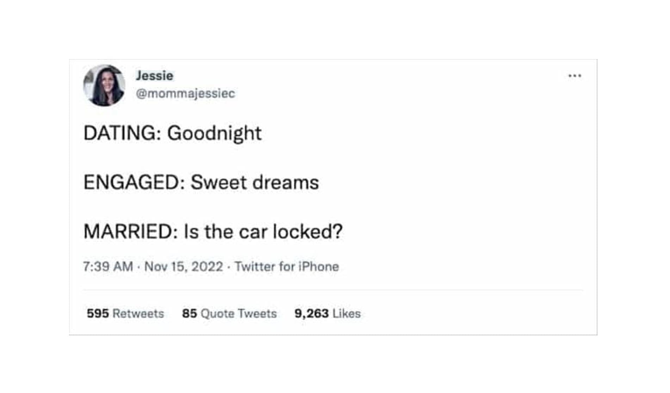Click the 9,263 likes count number

tap(311, 313)
